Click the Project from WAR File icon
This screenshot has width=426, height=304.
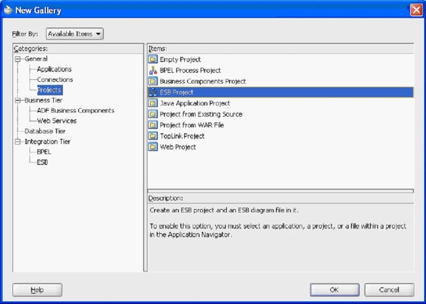[x=153, y=125]
